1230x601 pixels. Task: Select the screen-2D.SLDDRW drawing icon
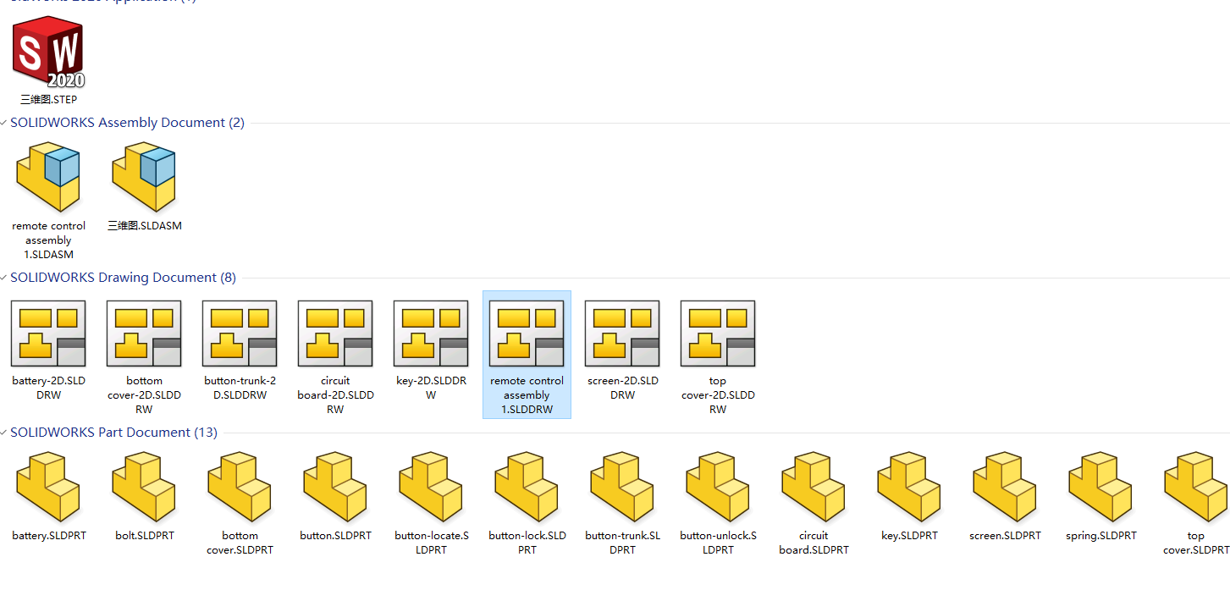(622, 334)
